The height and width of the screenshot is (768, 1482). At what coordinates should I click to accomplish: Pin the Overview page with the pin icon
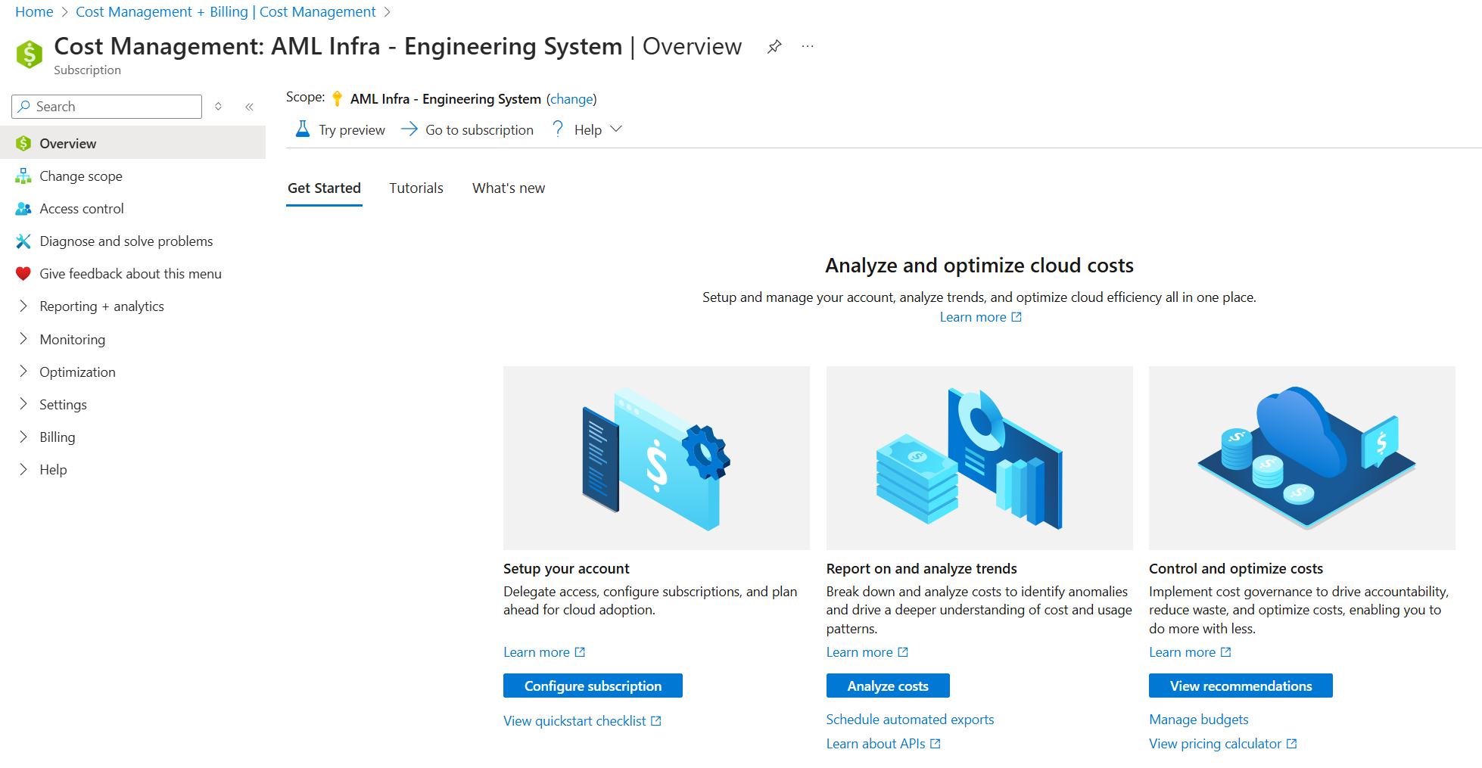(x=774, y=46)
